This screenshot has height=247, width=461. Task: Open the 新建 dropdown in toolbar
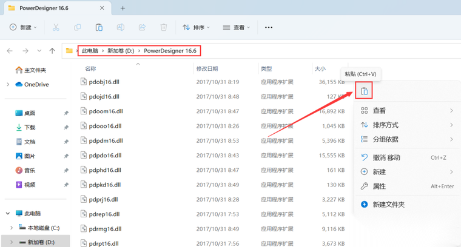pyautogui.click(x=23, y=27)
